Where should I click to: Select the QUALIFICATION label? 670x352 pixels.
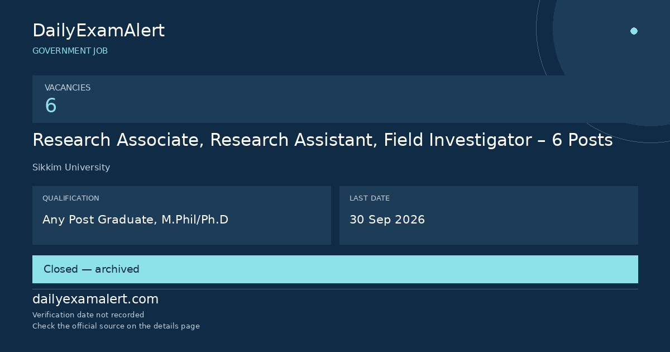pos(71,198)
